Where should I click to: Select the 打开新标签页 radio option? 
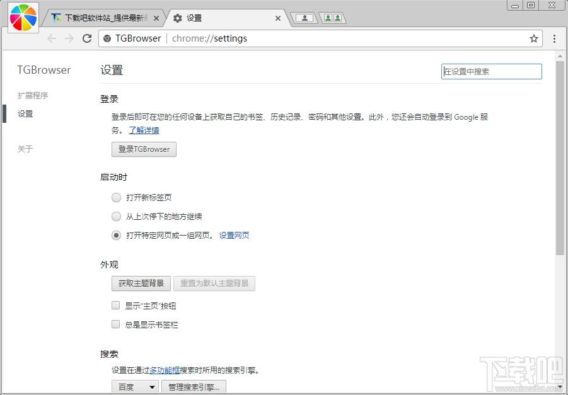116,197
